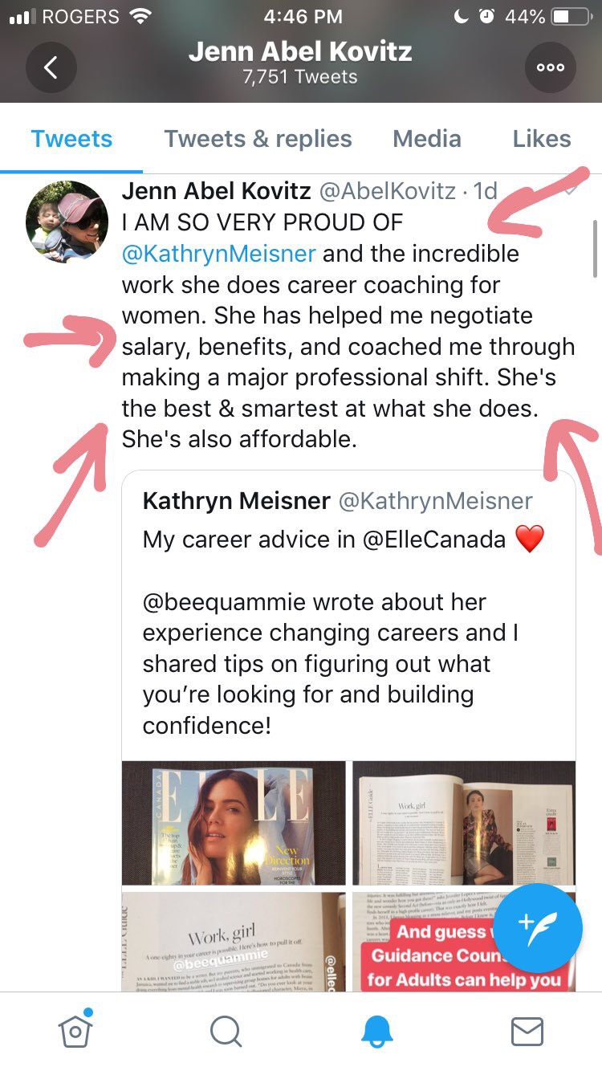
Task: Tap the @KathrynMeisner mention link
Action: 219,254
